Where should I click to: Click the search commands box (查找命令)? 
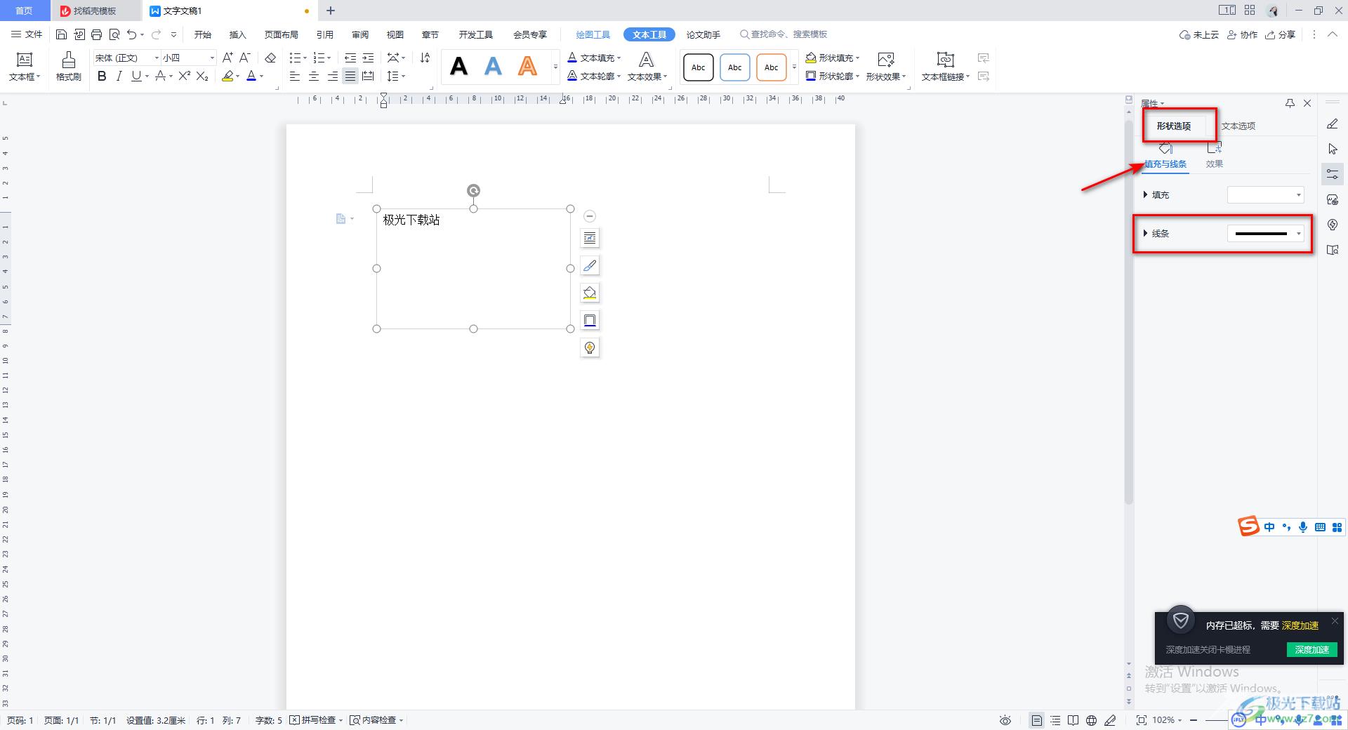click(x=784, y=34)
